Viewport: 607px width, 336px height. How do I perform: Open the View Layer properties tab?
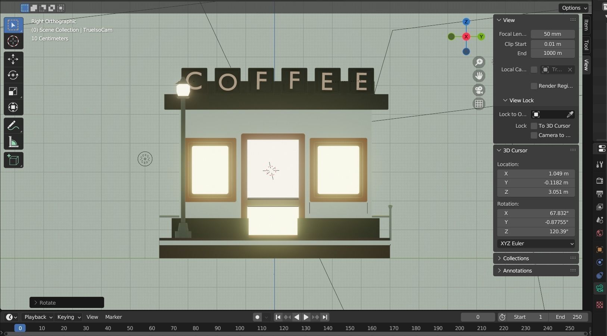click(x=600, y=207)
